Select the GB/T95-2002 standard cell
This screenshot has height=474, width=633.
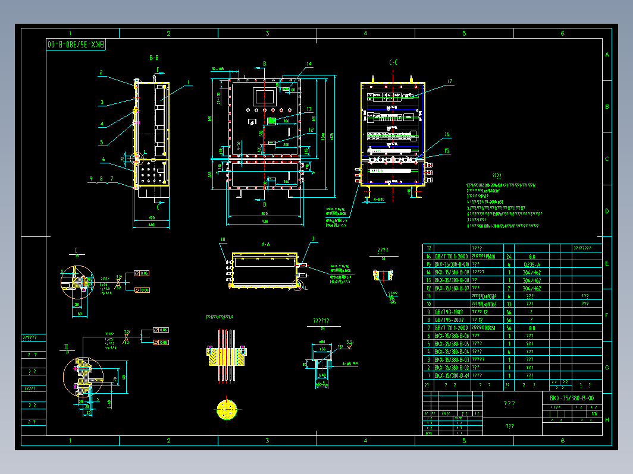tap(449, 320)
